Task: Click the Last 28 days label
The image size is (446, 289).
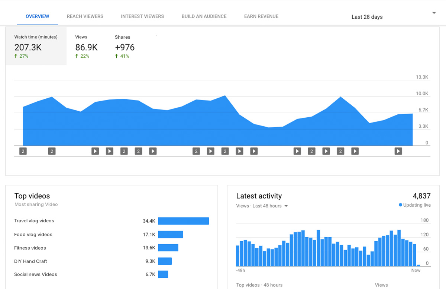Action: [x=367, y=17]
